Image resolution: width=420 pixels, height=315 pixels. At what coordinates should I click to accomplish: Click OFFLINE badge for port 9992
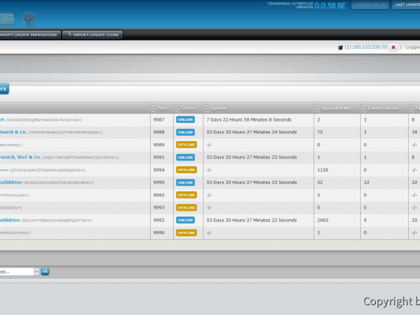click(x=187, y=195)
